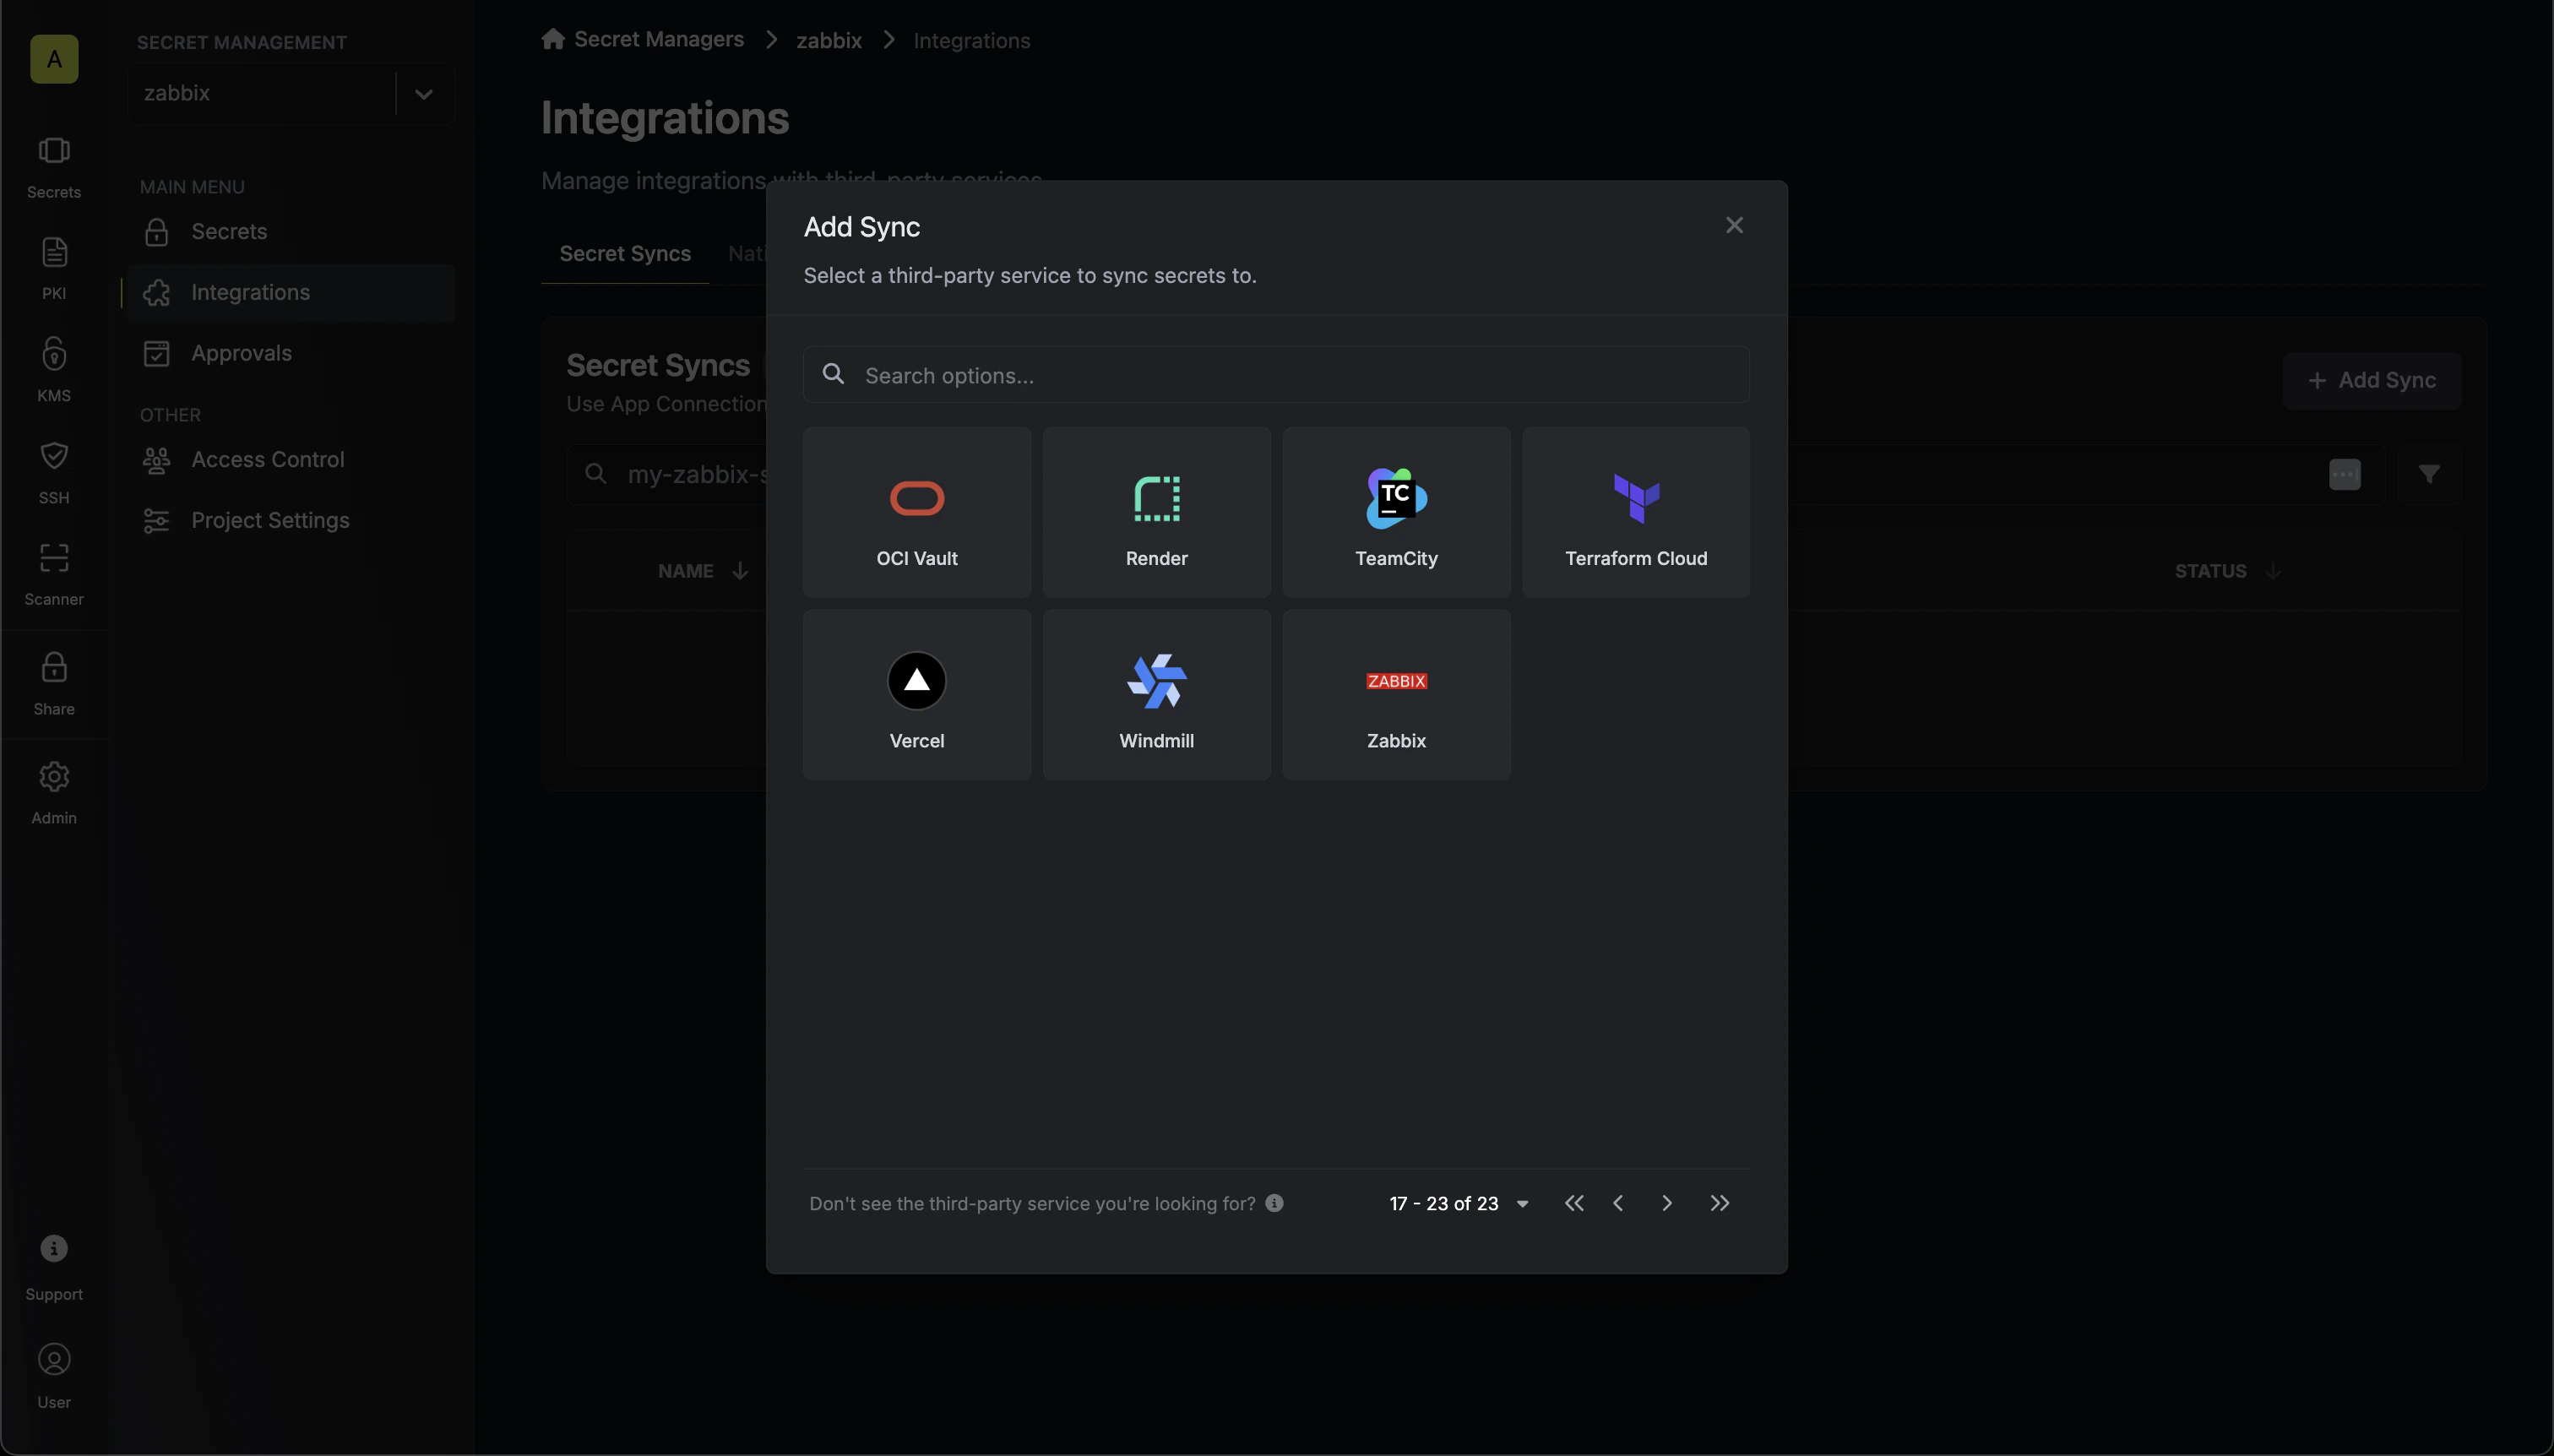Open Scanner in the left rail
2554x1456 pixels.
click(x=54, y=575)
